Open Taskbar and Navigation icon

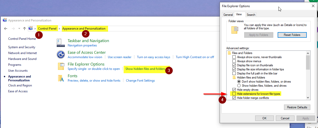(x=61, y=43)
